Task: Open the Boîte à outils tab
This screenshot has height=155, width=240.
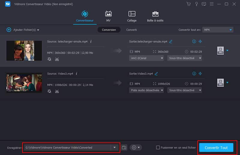Action: (x=155, y=16)
